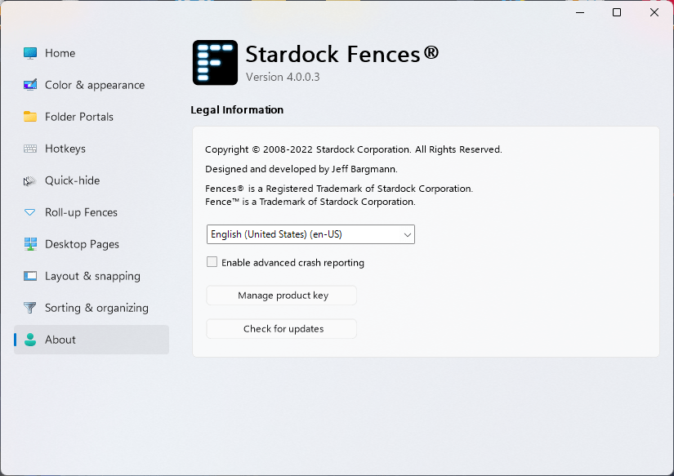This screenshot has width=674, height=476.
Task: Navigate to Roll-up Fences settings
Action: (x=81, y=212)
